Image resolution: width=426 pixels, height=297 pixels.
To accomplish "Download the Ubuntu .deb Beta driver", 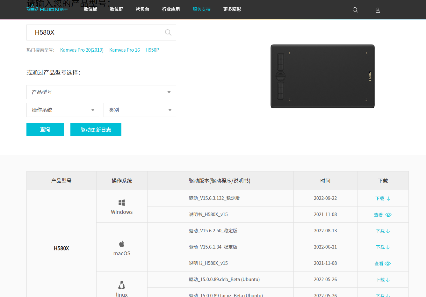I will point(383,280).
